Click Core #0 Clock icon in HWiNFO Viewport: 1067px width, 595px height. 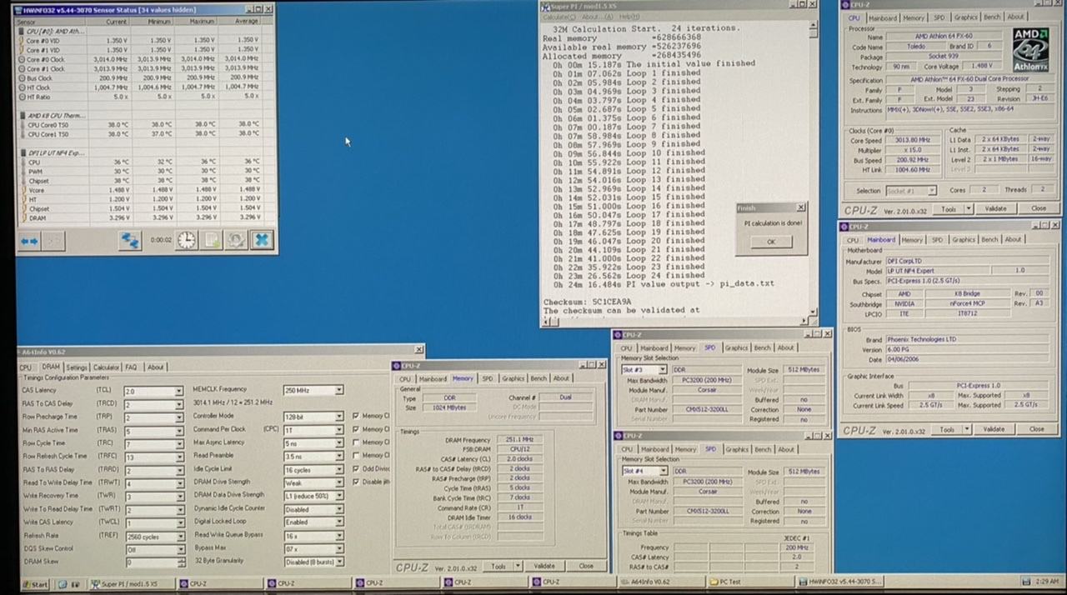[21, 59]
